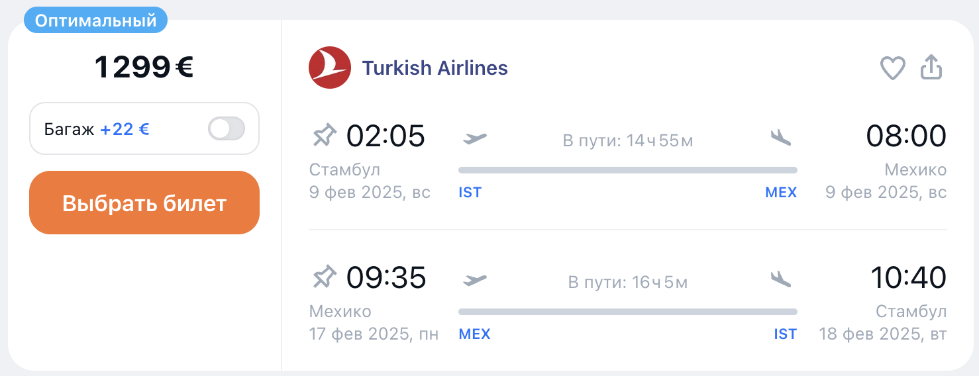The height and width of the screenshot is (376, 979).
Task: Click the MEX arrival code on first flight
Action: 781,193
